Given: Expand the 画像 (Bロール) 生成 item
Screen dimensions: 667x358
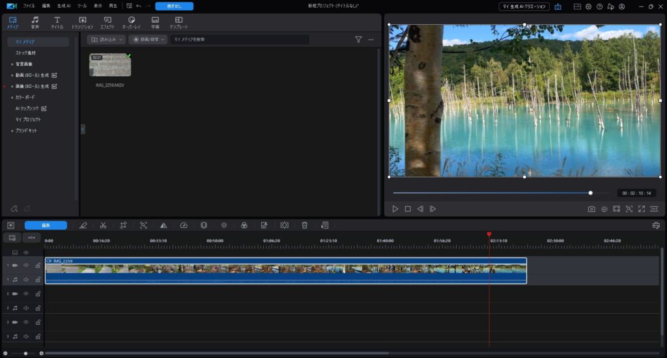Looking at the screenshot, I should [12, 87].
